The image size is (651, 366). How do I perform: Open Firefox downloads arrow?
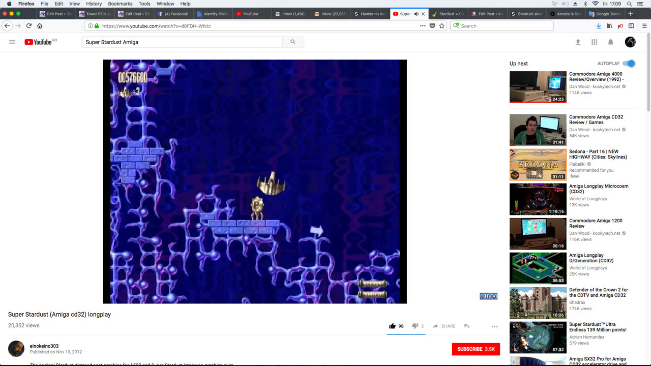599,26
